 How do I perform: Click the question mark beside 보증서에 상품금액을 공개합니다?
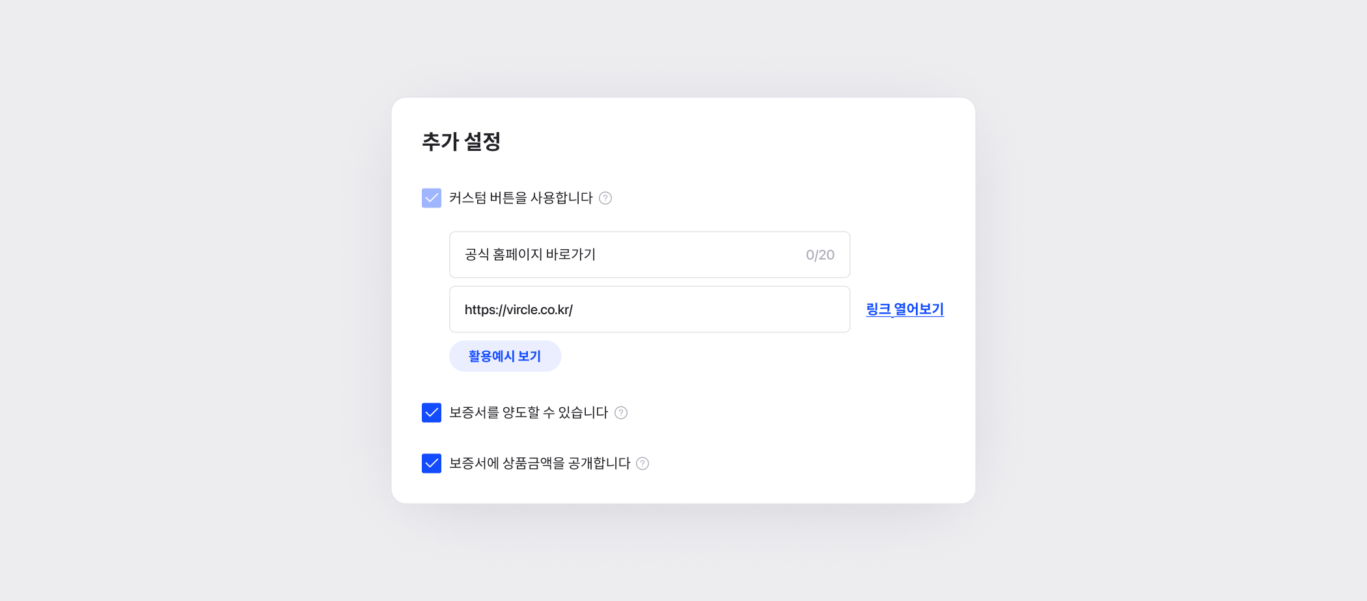click(x=642, y=463)
